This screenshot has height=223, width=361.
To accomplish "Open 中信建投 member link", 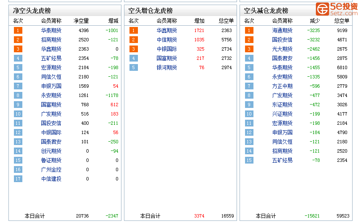I will click(x=51, y=179).
